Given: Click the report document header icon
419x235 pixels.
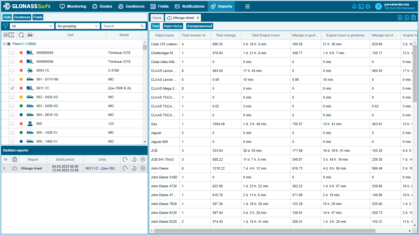Looking at the screenshot, I should click(14, 159).
